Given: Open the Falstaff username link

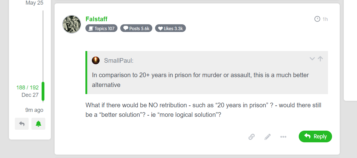Looking at the screenshot, I should tap(96, 19).
